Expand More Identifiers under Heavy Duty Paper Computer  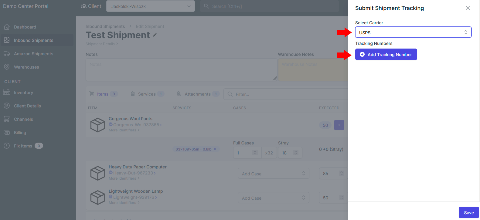(124, 178)
